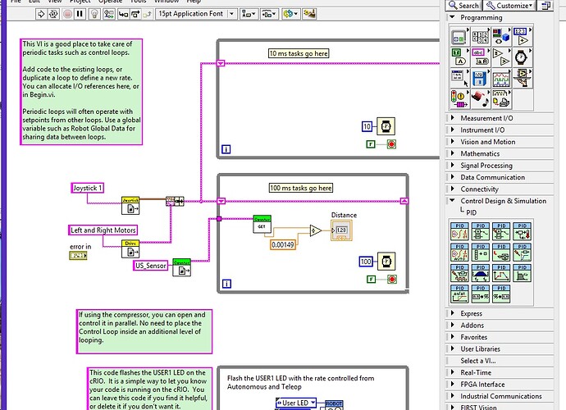
Task: Click the Clean Up Diagram broom icon
Action: click(309, 14)
